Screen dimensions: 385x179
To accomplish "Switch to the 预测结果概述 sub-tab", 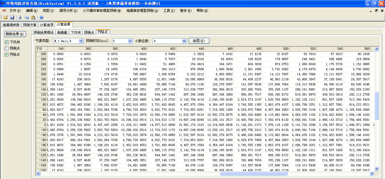I will tap(43, 33).
